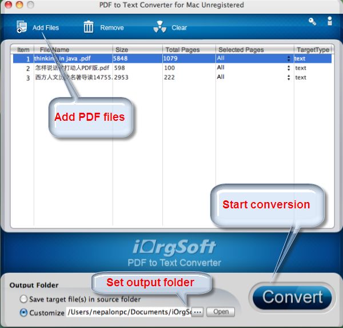Click the Clear label in toolbar
Screen dimensions: 343x328
coord(179,27)
